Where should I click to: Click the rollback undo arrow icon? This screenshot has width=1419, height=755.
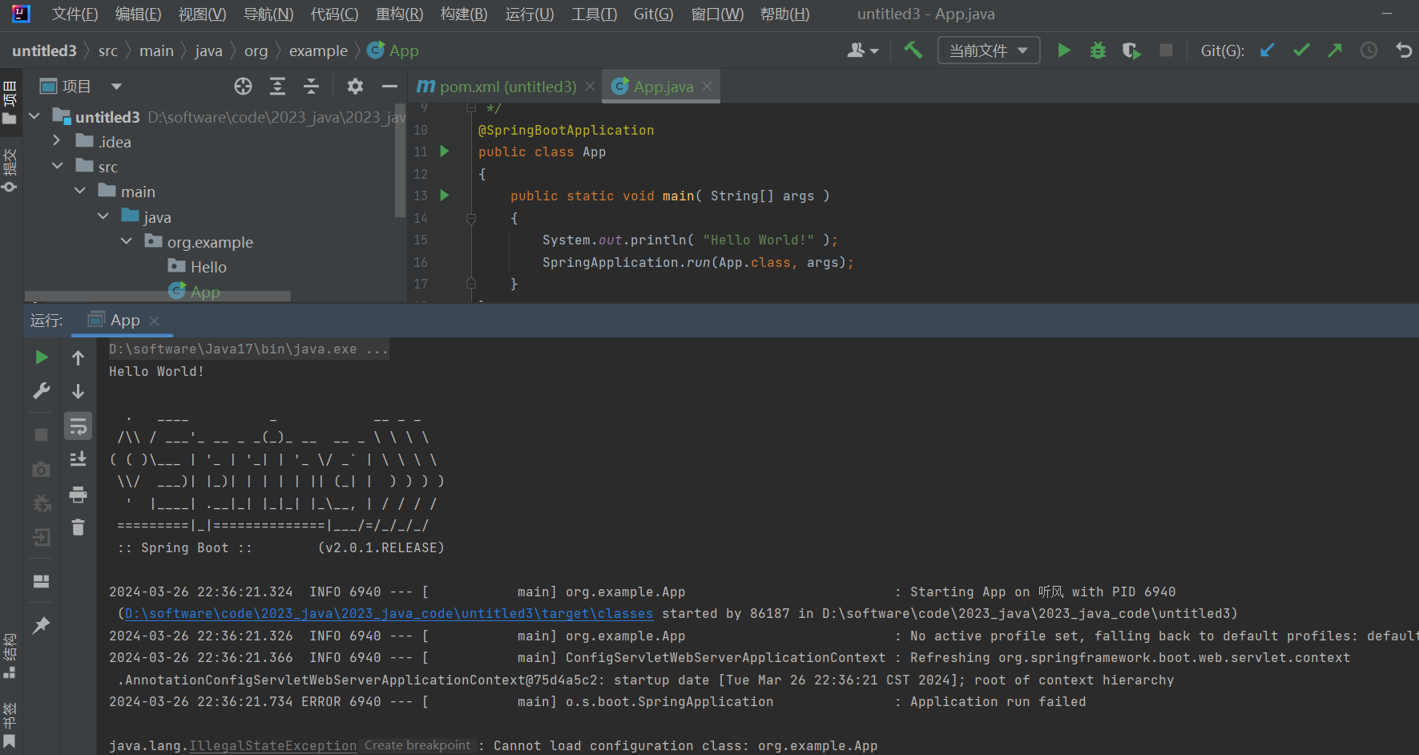coord(1403,50)
